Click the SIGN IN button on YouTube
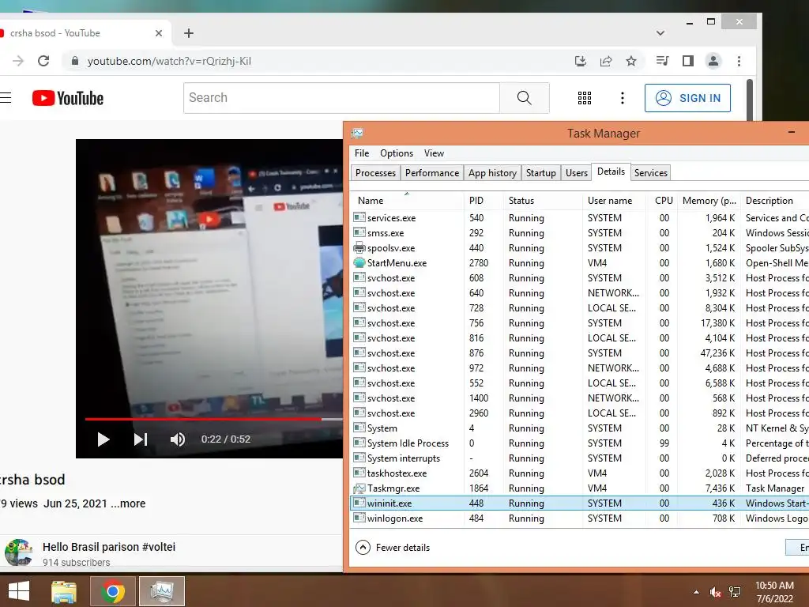809x607 pixels. coord(688,98)
